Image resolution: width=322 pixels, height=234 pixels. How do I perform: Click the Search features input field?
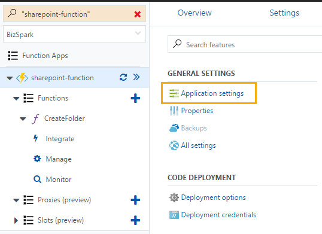click(x=245, y=44)
